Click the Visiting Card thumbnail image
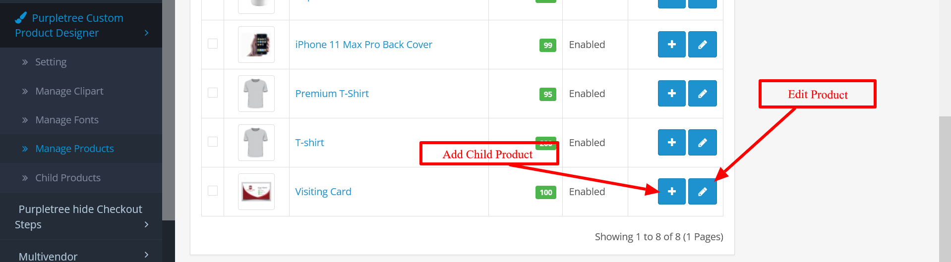 [256, 192]
